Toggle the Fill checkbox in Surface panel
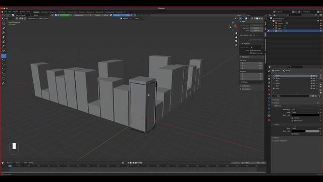The image size is (323, 182). click(x=276, y=125)
